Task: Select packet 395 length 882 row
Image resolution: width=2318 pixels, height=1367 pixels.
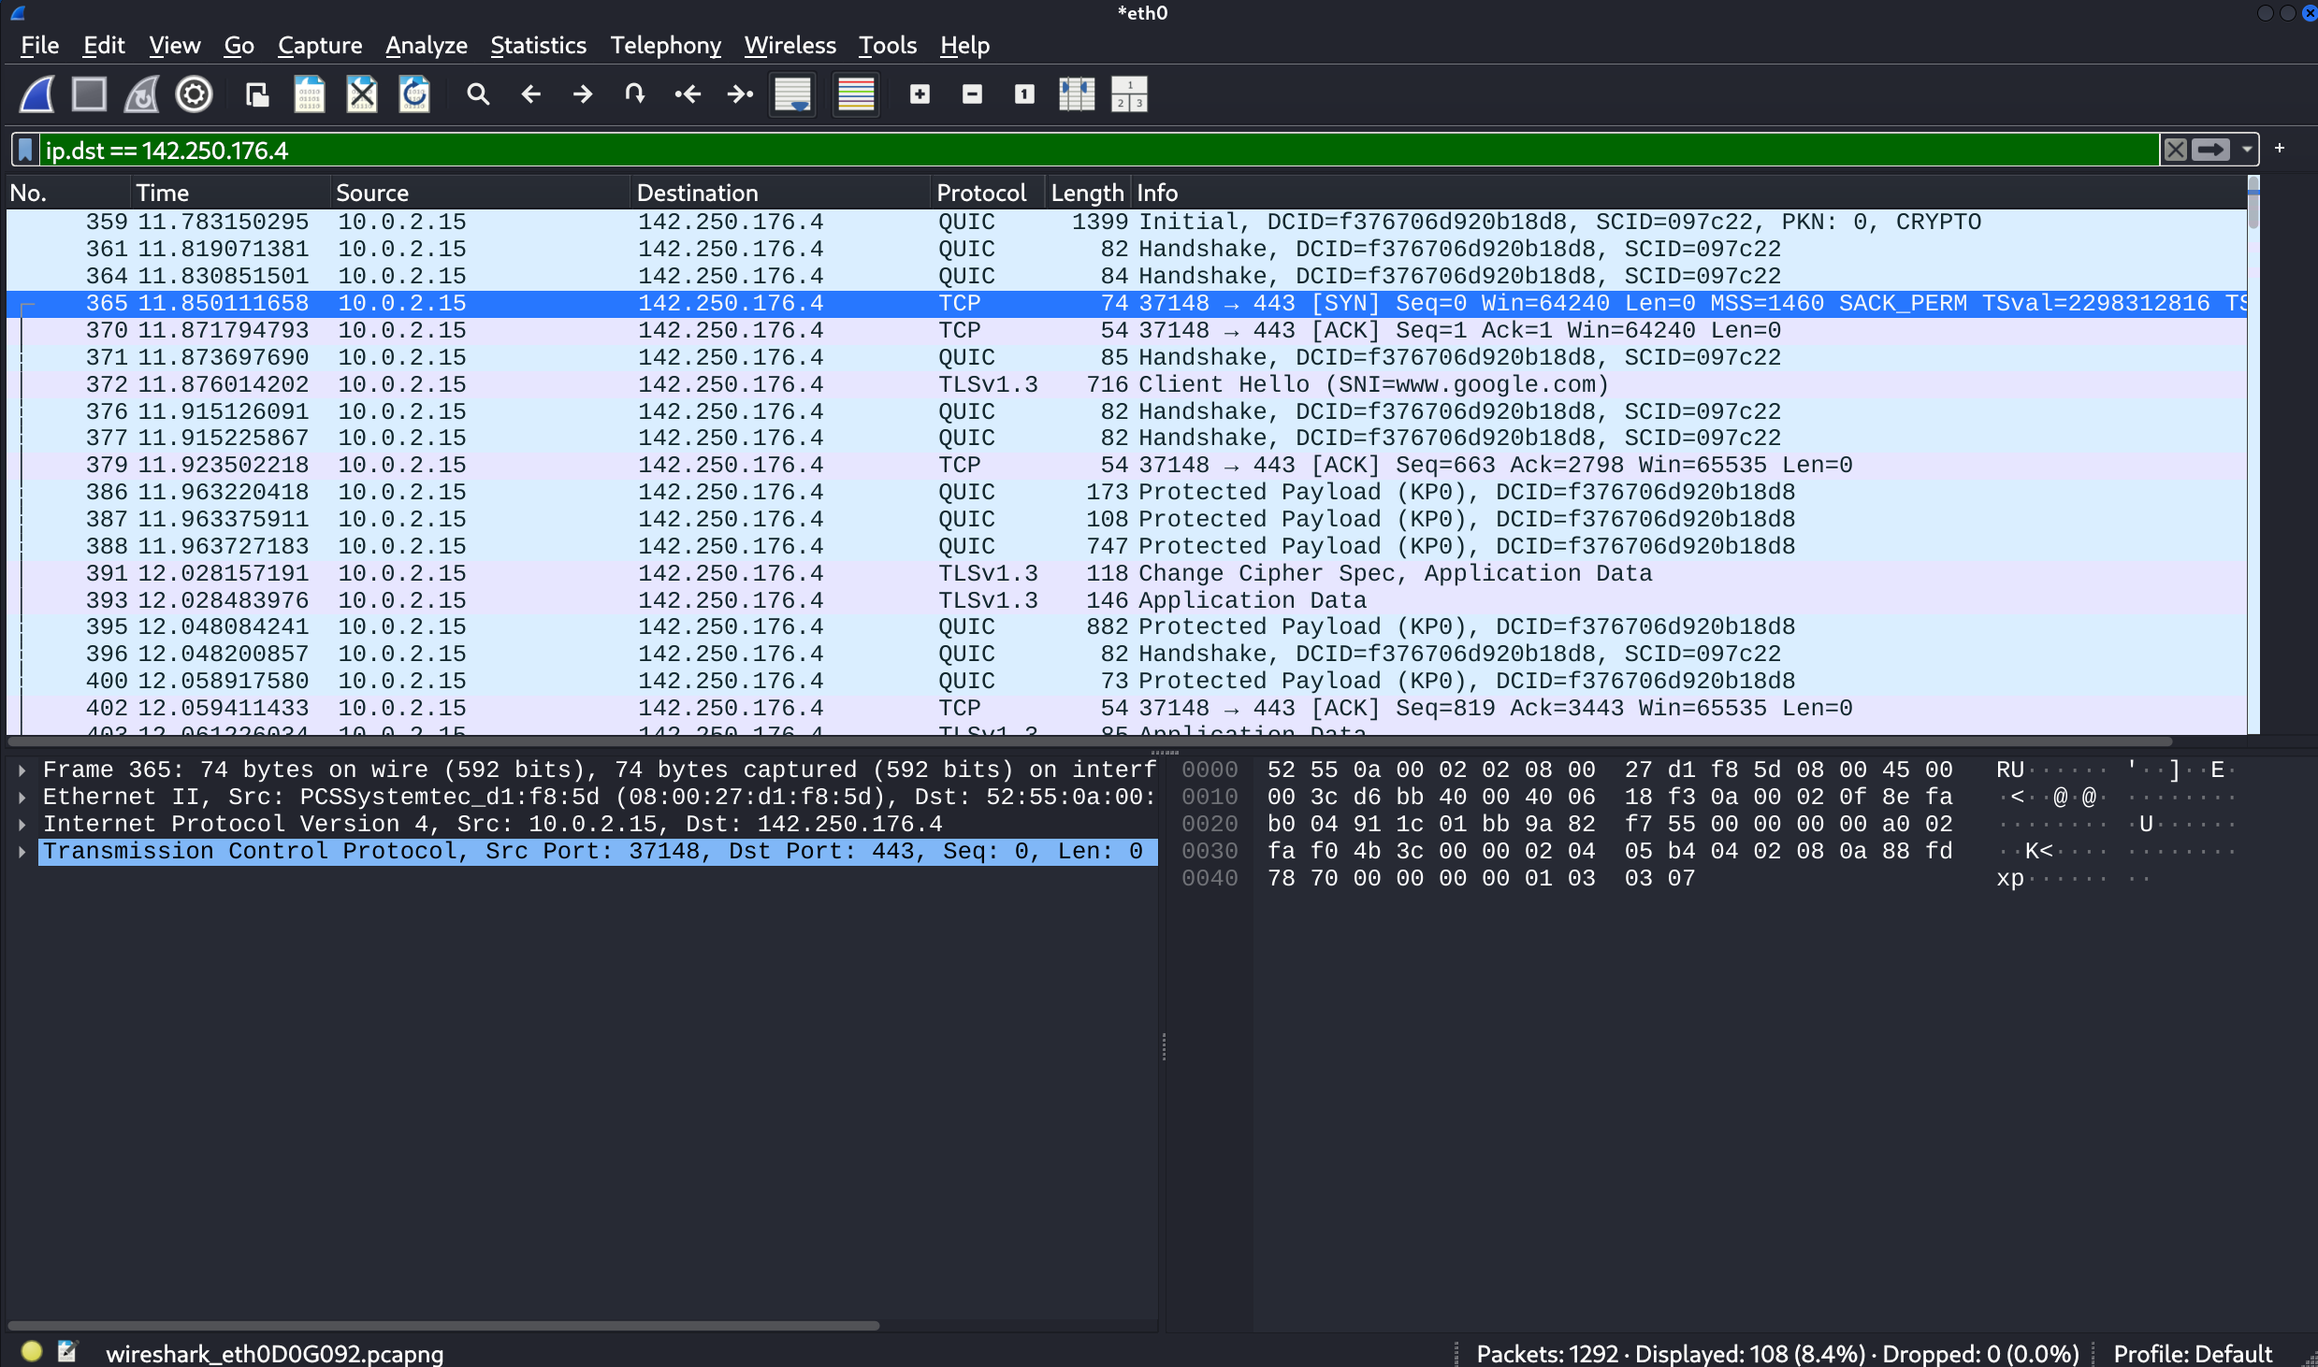Action: click(x=1126, y=626)
